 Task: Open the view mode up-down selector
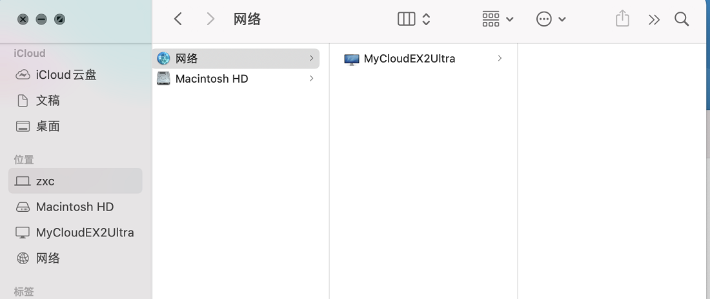(426, 19)
